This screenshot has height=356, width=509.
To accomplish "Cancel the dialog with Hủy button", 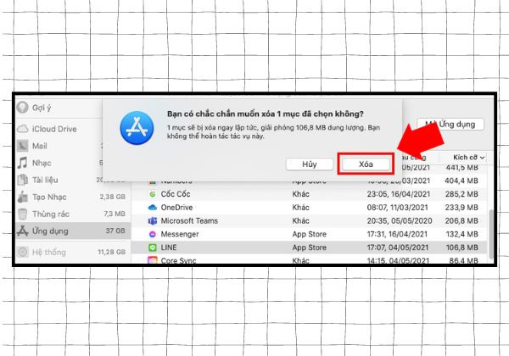I will pos(310,164).
